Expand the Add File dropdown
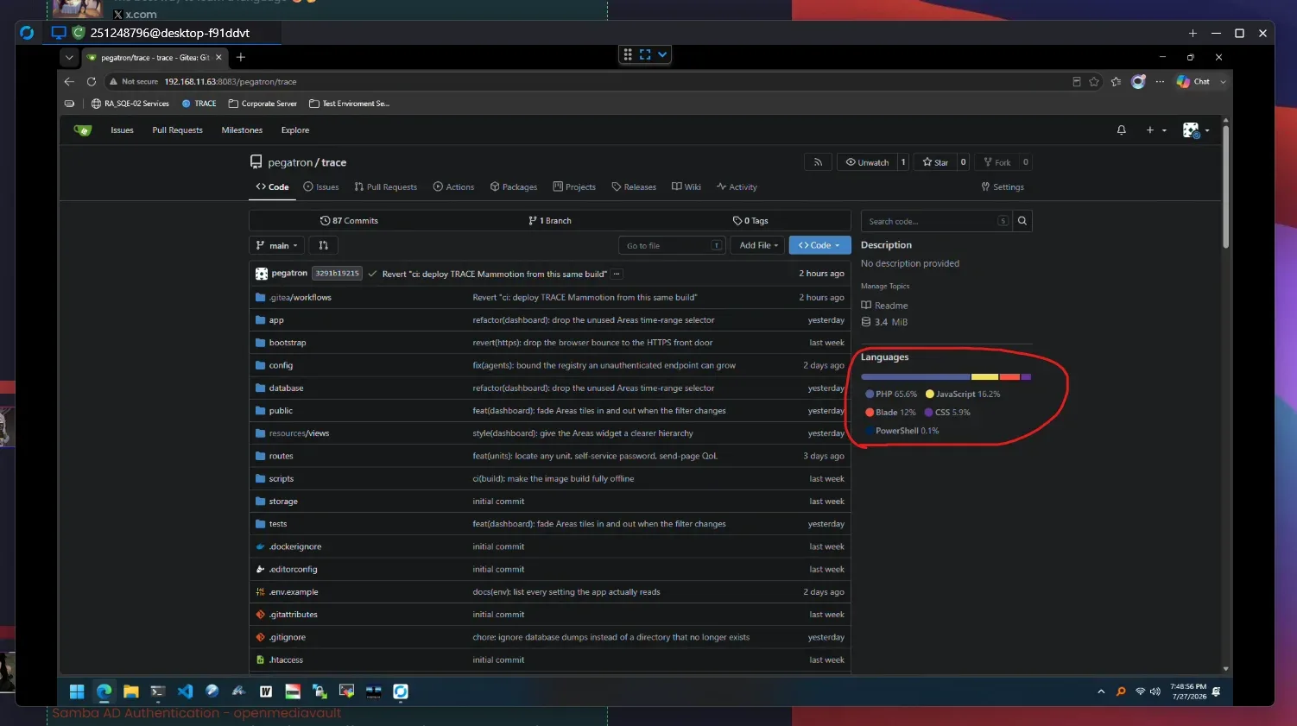Screen dimensions: 1297x726 [758, 246]
